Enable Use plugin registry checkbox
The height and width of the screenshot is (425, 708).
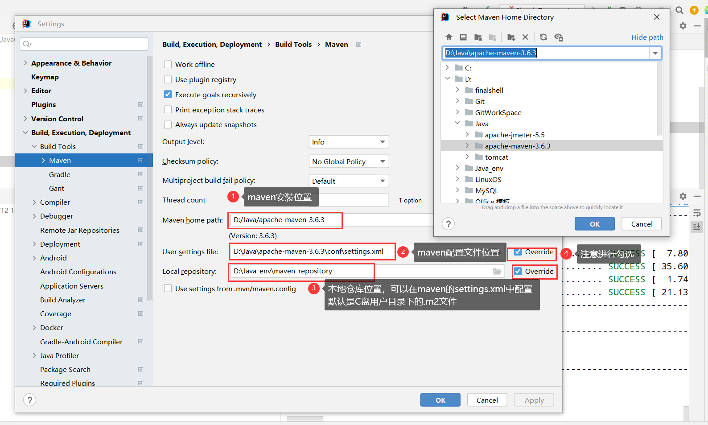click(168, 79)
